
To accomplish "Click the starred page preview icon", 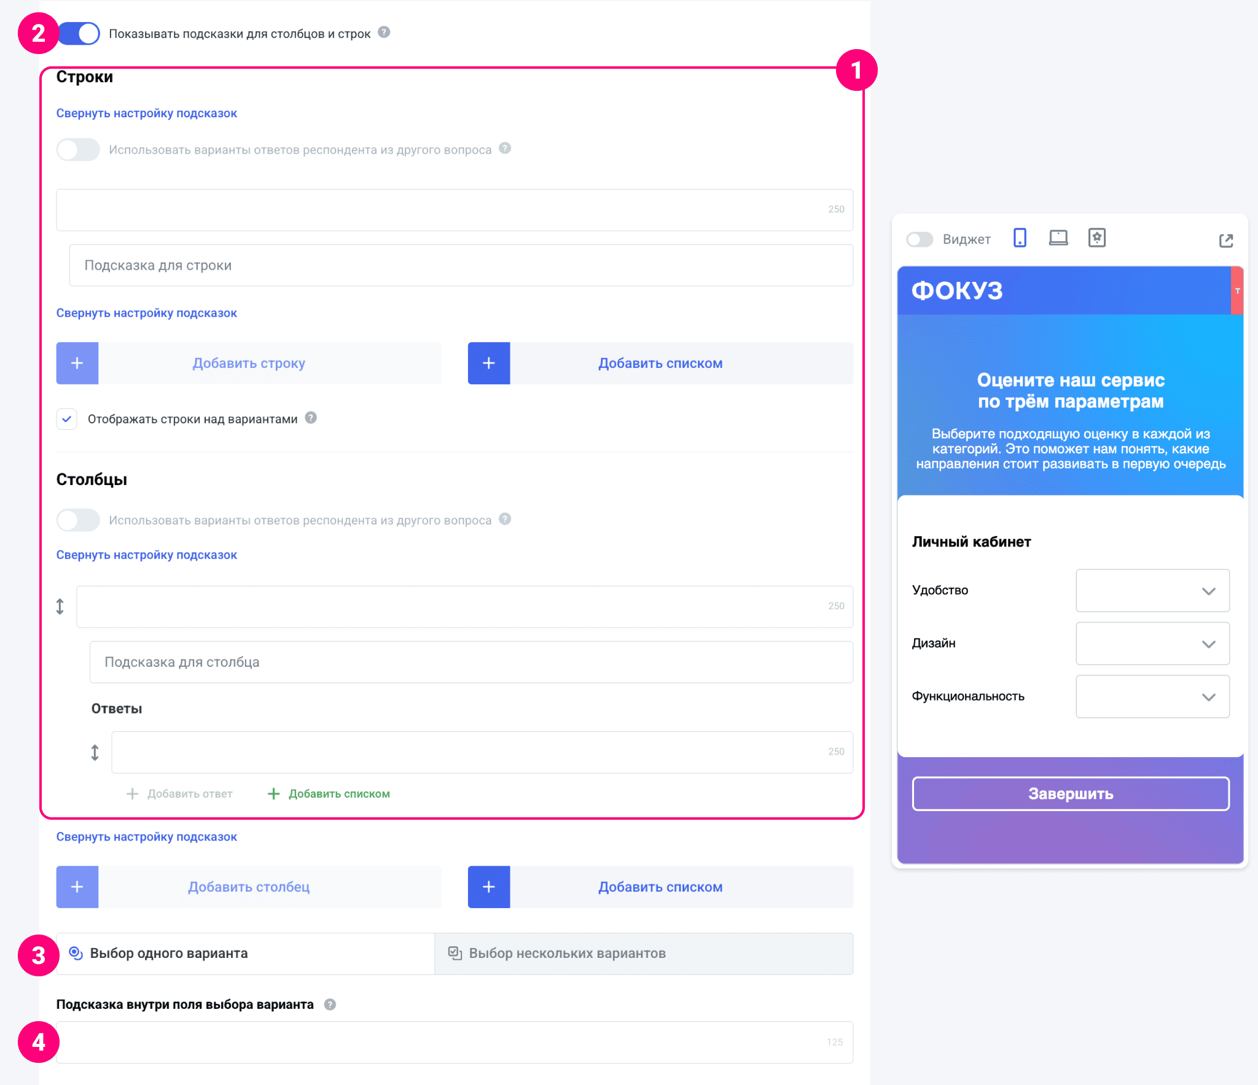I will pyautogui.click(x=1096, y=238).
